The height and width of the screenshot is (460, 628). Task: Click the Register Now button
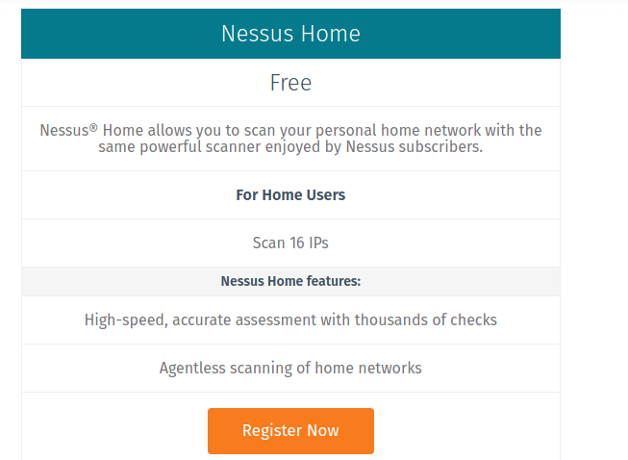pos(290,431)
